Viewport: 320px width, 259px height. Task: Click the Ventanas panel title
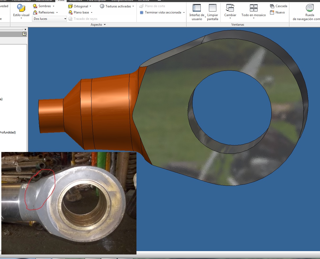click(x=237, y=25)
